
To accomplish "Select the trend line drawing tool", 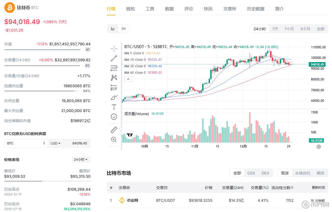I will pyautogui.click(x=114, y=58).
